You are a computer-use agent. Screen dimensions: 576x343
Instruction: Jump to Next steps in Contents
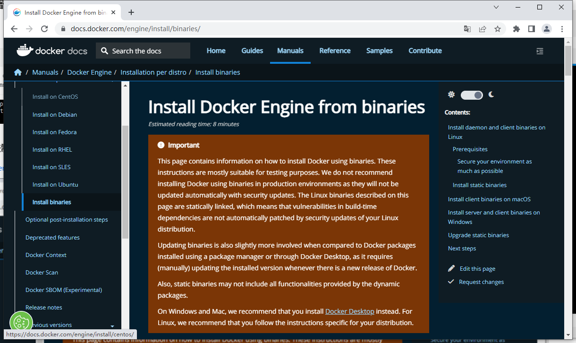(x=462, y=248)
